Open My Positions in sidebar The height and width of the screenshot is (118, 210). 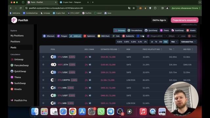[17, 36]
